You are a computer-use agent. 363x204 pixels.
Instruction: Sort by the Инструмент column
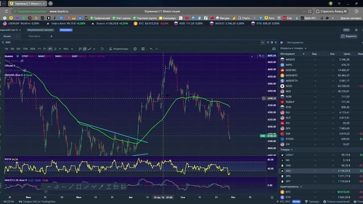point(288,54)
